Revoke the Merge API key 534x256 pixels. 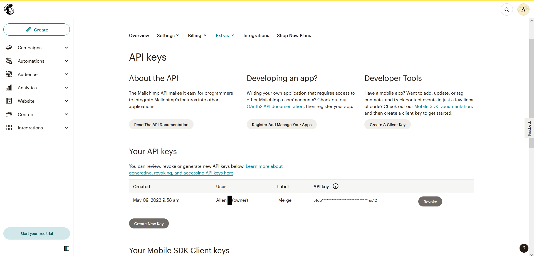(430, 202)
